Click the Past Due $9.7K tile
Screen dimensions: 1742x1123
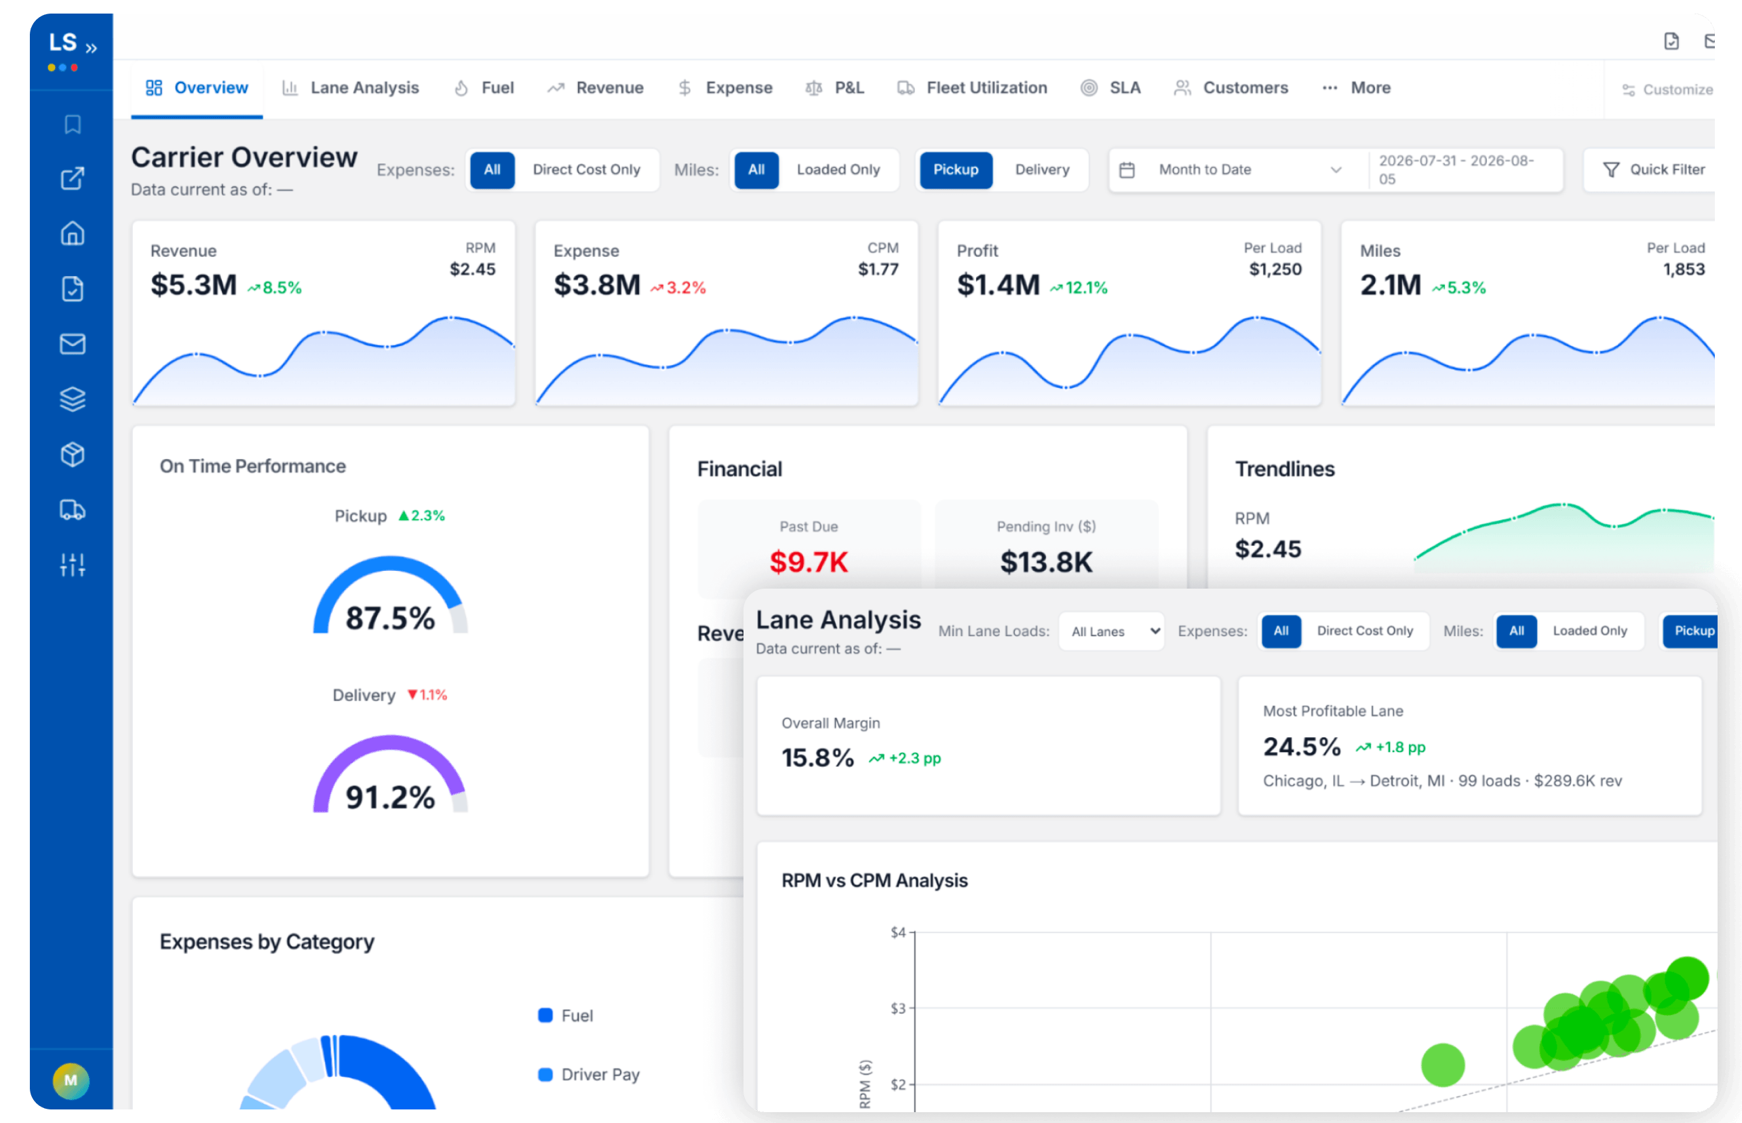pyautogui.click(x=809, y=549)
